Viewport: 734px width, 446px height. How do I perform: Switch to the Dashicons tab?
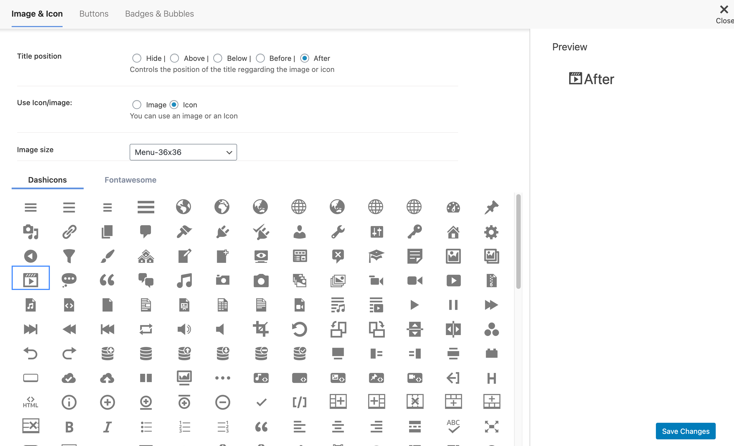(48, 180)
